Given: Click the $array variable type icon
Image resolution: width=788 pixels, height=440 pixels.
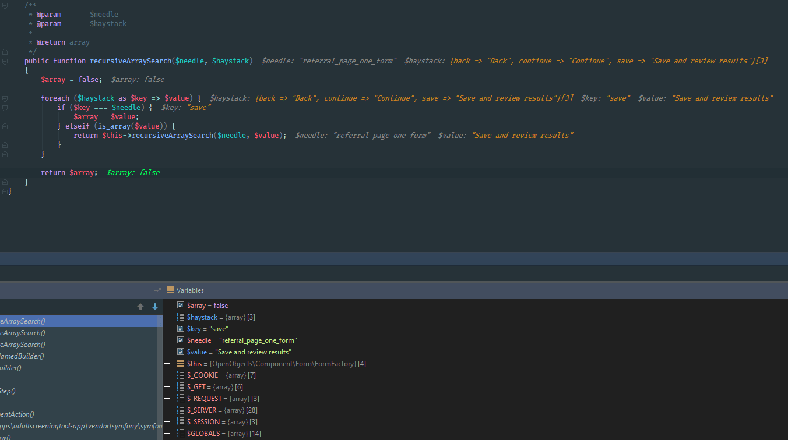Looking at the screenshot, I should (181, 306).
